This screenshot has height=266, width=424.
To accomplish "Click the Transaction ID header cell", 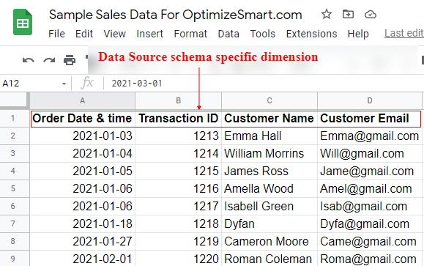I will point(178,118).
